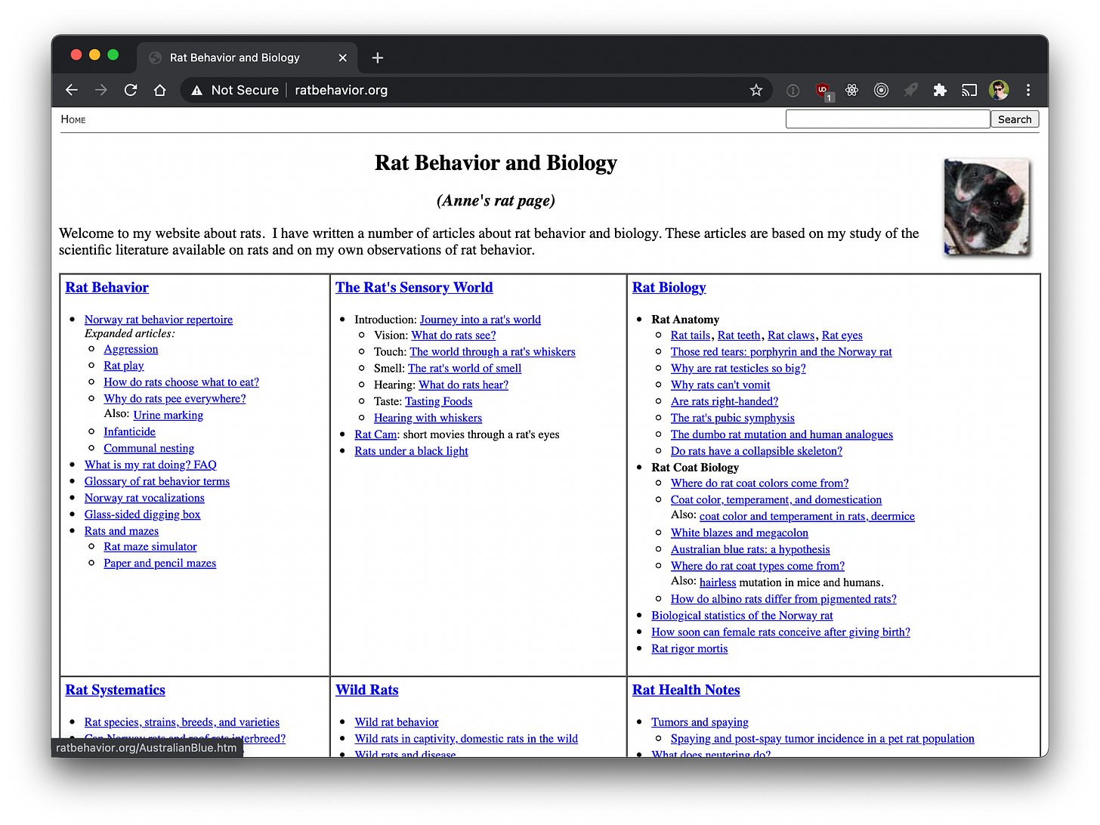The image size is (1100, 825).
Task: Open What do rats hear? link
Action: pyautogui.click(x=463, y=385)
